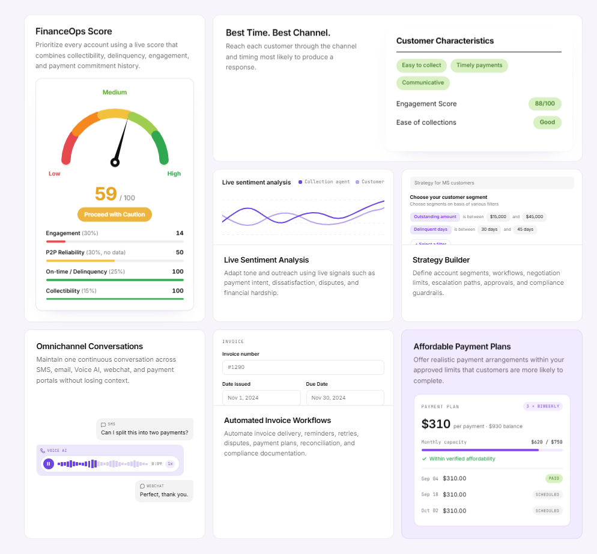Image resolution: width=597 pixels, height=554 pixels.
Task: Click the Voice AI audio waveform
Action: pyautogui.click(x=103, y=464)
